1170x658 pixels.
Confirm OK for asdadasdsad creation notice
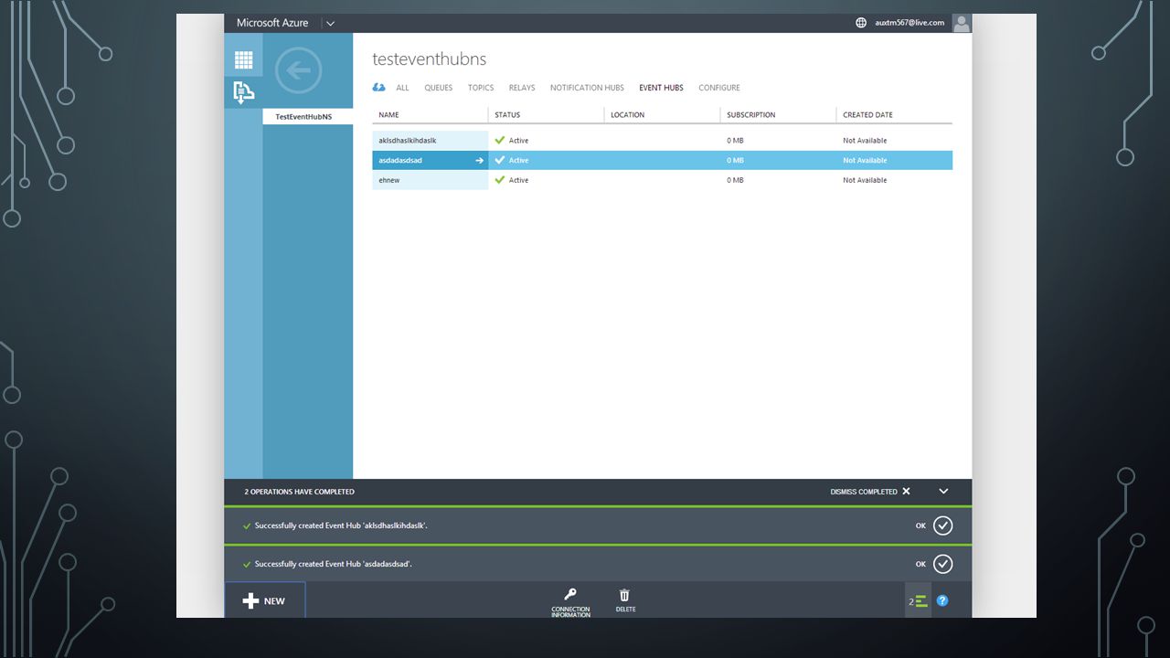tap(942, 564)
